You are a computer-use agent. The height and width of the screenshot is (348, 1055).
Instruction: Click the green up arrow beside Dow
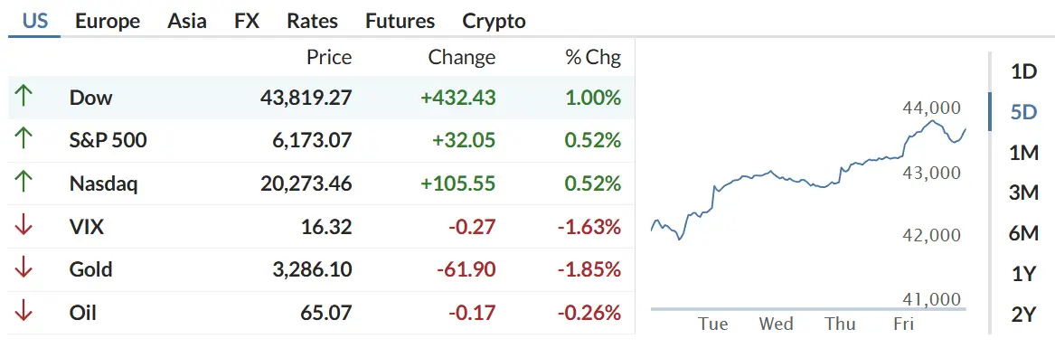tap(24, 97)
